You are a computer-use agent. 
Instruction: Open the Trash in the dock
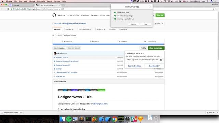pos(156,119)
